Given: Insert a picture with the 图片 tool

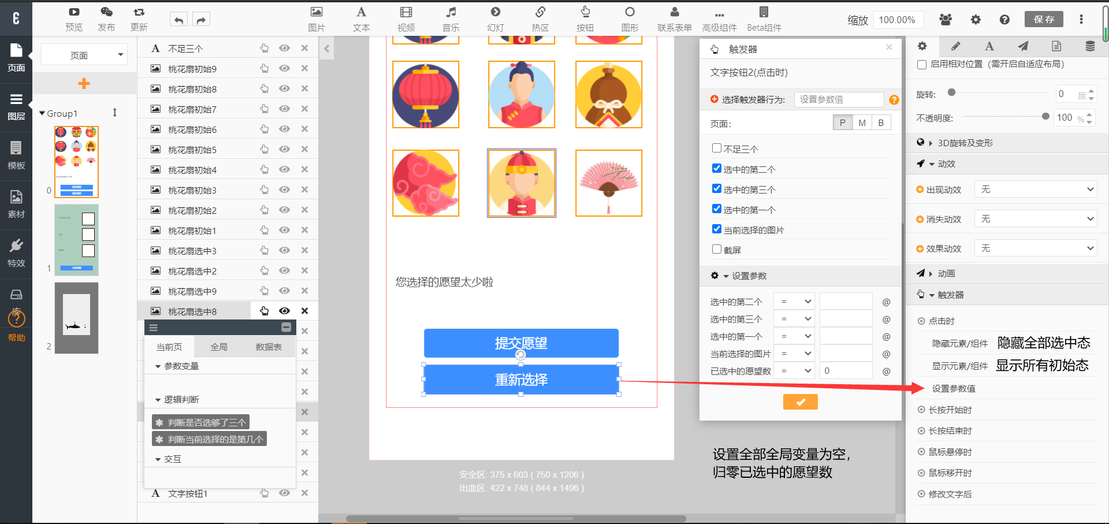Looking at the screenshot, I should pyautogui.click(x=316, y=13).
